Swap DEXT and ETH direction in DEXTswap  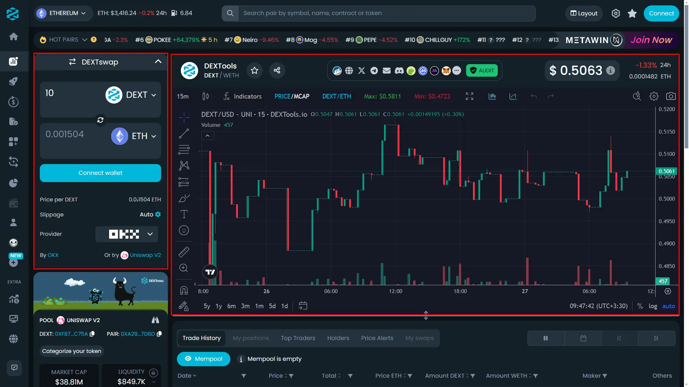coord(100,120)
